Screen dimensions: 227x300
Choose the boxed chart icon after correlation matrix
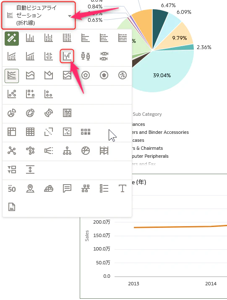(67, 132)
